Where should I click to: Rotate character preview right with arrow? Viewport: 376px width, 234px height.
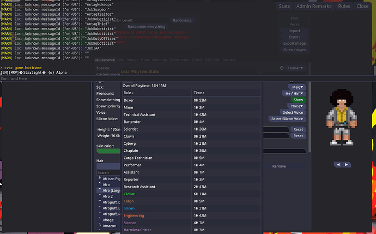tap(346, 164)
